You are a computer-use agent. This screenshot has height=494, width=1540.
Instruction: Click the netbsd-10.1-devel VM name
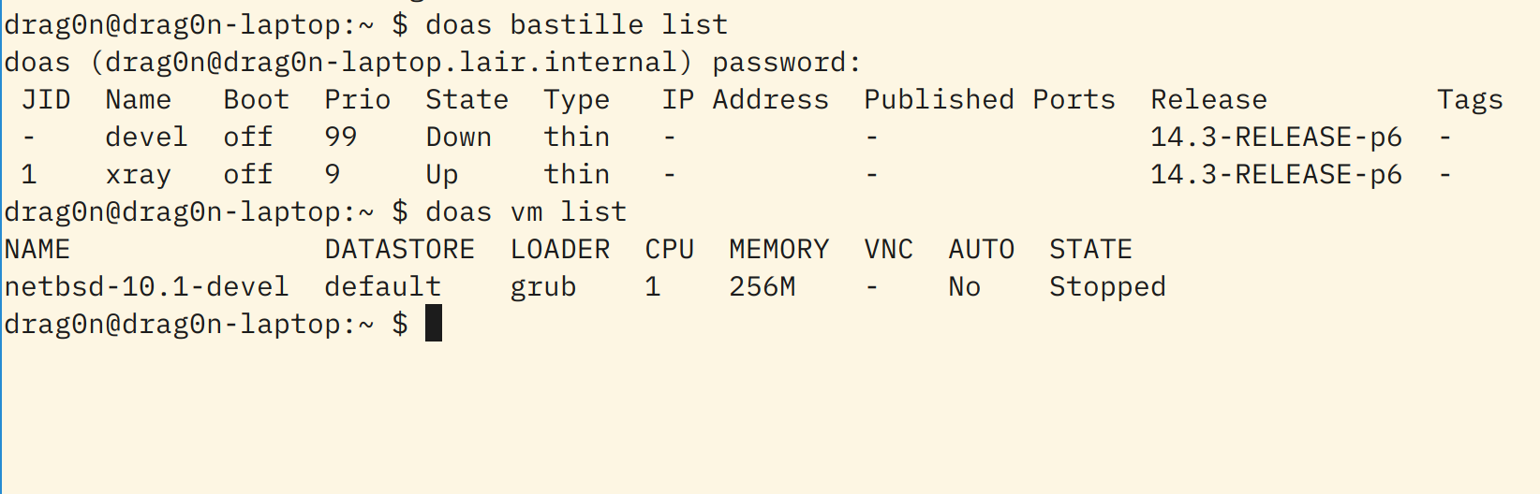(x=146, y=287)
